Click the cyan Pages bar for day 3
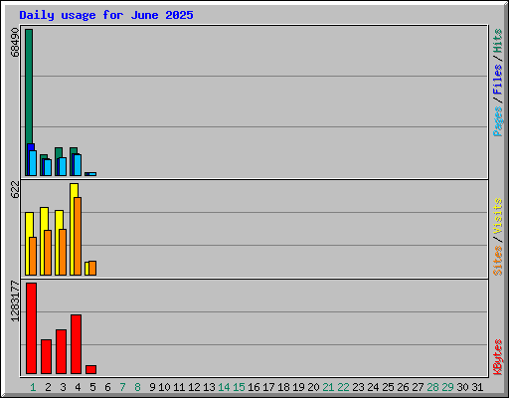This screenshot has width=509, height=398. [63, 166]
